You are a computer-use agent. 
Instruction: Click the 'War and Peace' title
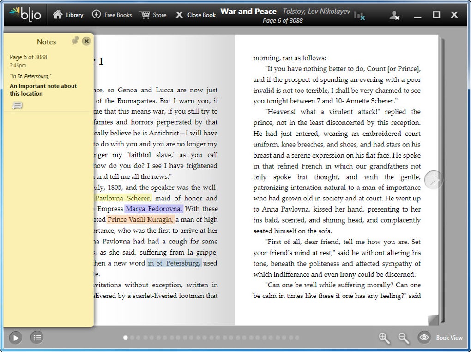point(248,12)
